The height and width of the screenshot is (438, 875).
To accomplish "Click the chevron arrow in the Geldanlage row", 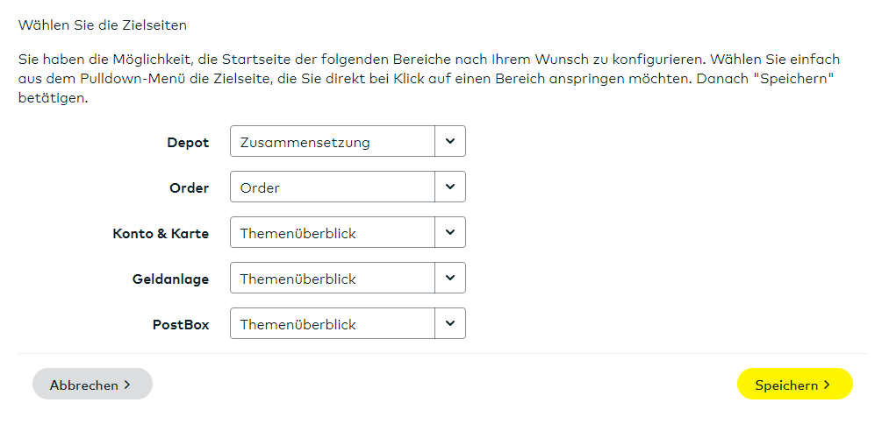I will click(450, 278).
